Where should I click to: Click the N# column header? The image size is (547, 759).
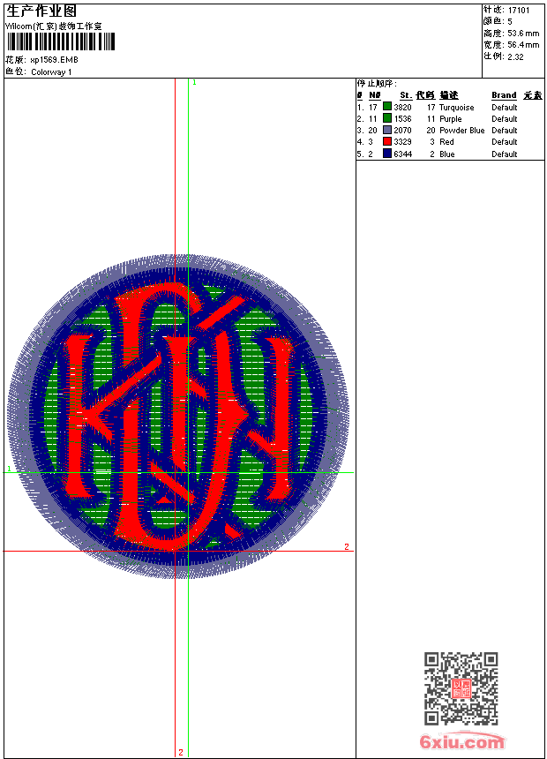pyautogui.click(x=375, y=95)
